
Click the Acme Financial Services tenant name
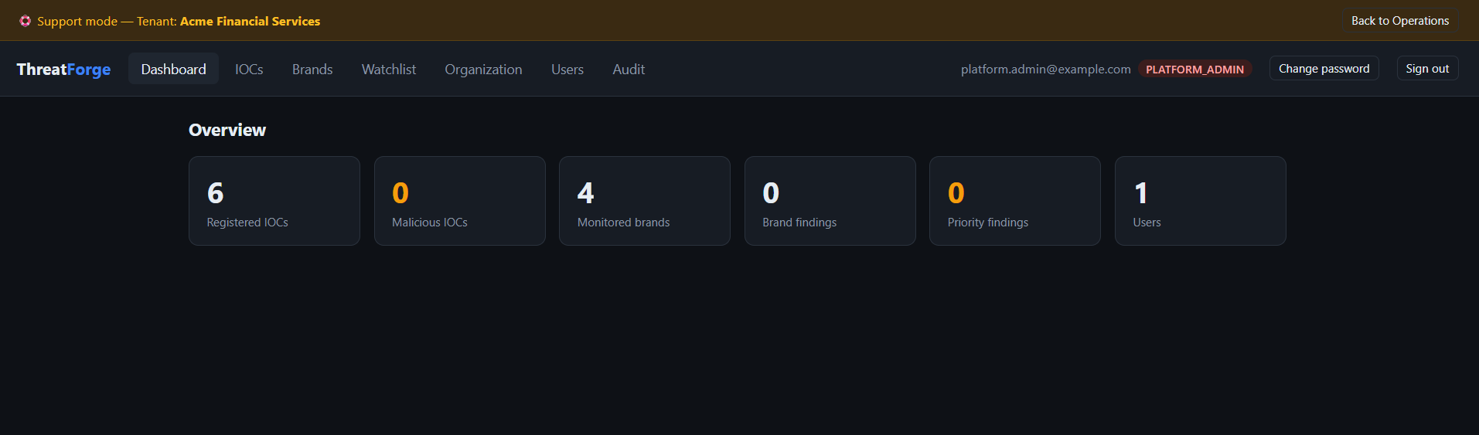[x=250, y=21]
